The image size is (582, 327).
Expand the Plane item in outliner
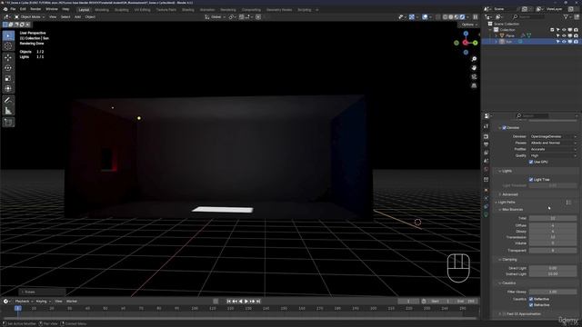[x=497, y=36]
